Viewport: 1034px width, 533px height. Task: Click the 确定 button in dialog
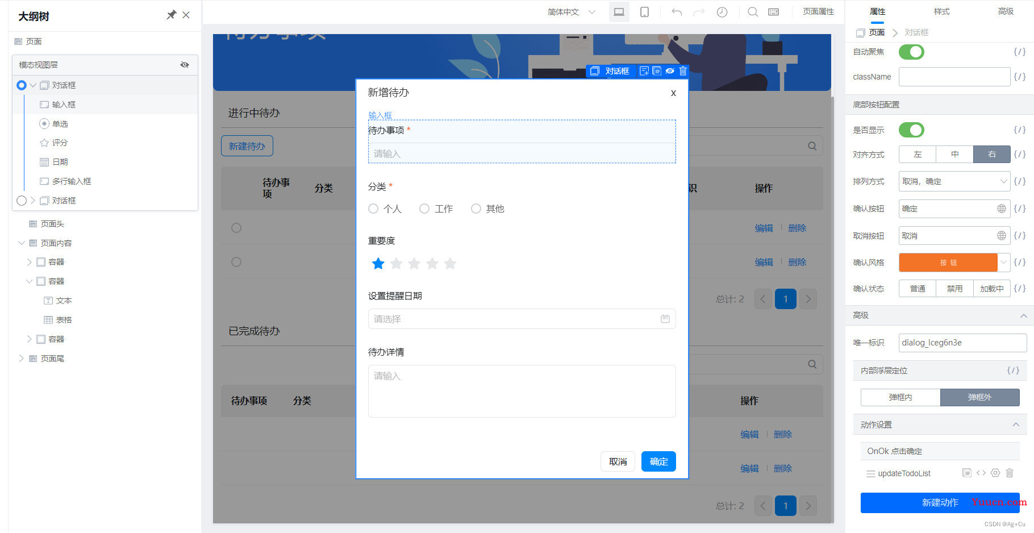coord(658,461)
